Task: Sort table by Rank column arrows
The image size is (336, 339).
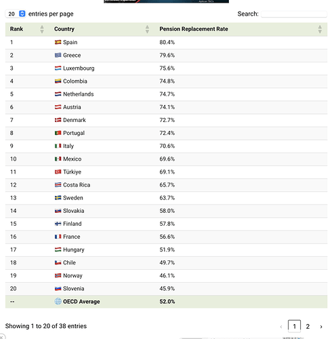Action: (42, 29)
